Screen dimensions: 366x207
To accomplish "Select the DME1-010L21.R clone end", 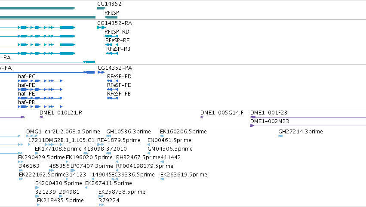I will (41, 117).
